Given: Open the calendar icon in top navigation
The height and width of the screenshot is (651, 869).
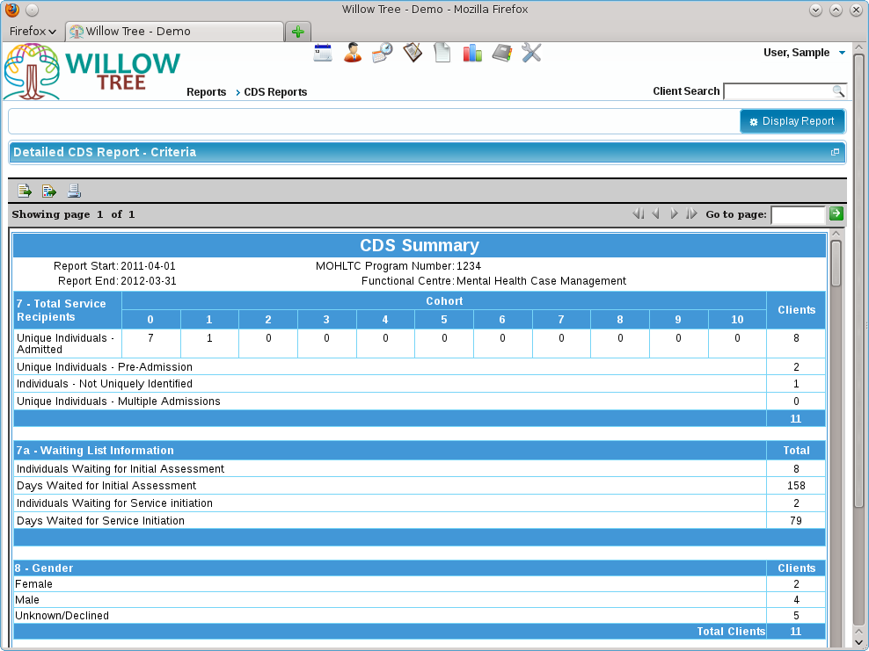Looking at the screenshot, I should (323, 53).
